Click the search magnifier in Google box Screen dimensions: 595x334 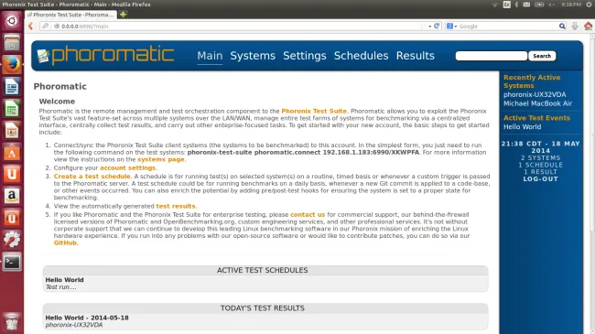[x=562, y=27]
